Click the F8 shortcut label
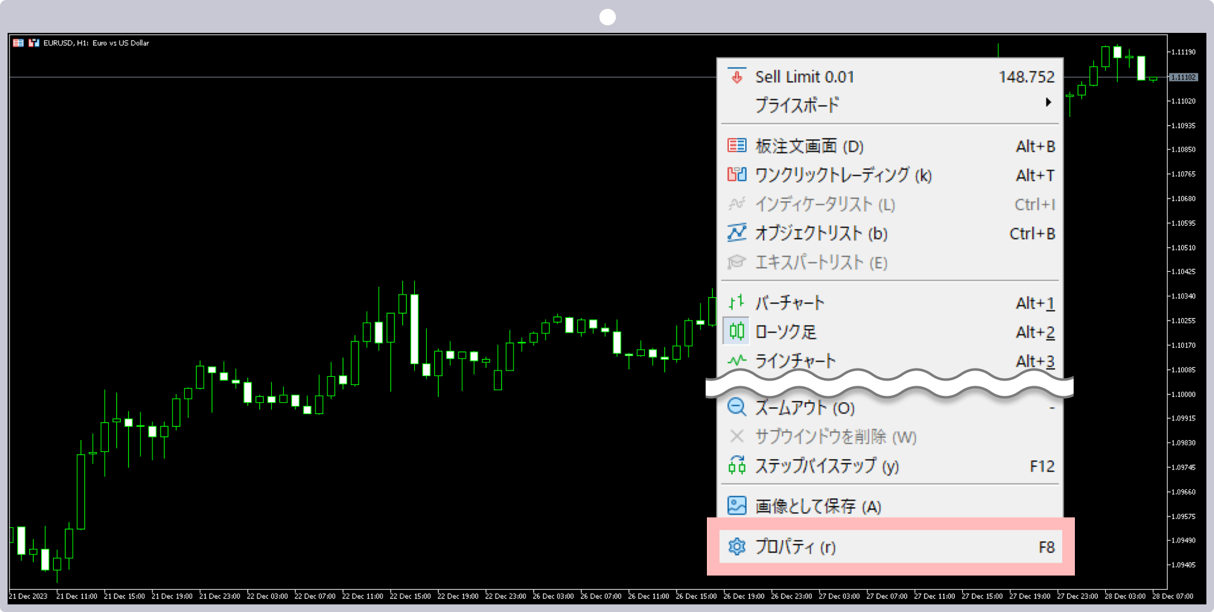 pyautogui.click(x=1046, y=547)
